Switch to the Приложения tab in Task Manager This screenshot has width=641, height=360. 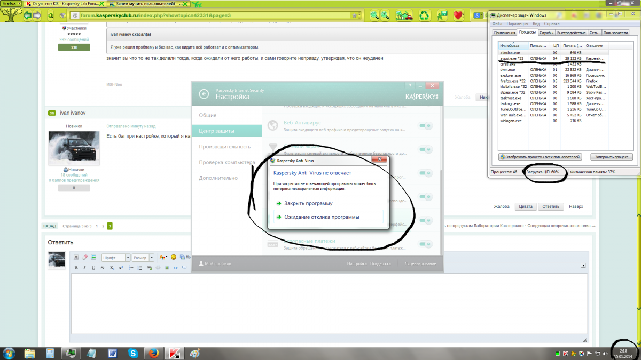tap(505, 33)
